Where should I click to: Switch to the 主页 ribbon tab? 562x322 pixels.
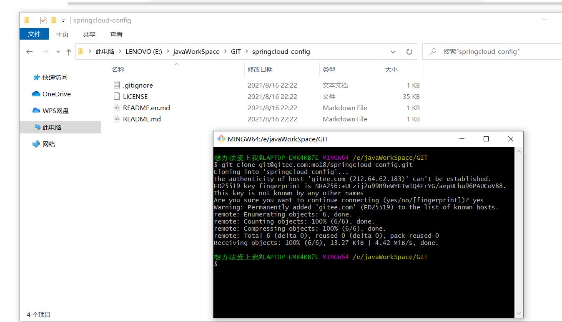[x=62, y=35]
